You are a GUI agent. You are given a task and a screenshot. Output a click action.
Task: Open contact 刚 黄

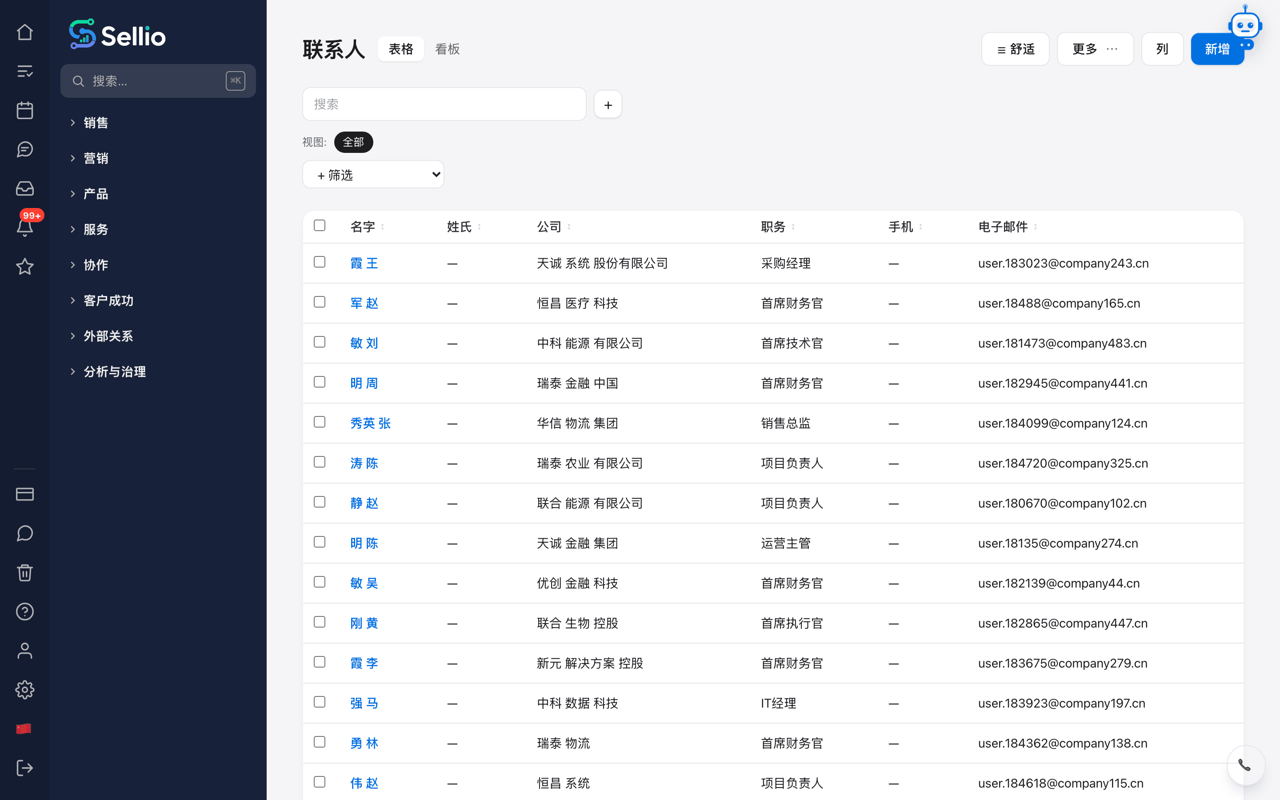(364, 623)
